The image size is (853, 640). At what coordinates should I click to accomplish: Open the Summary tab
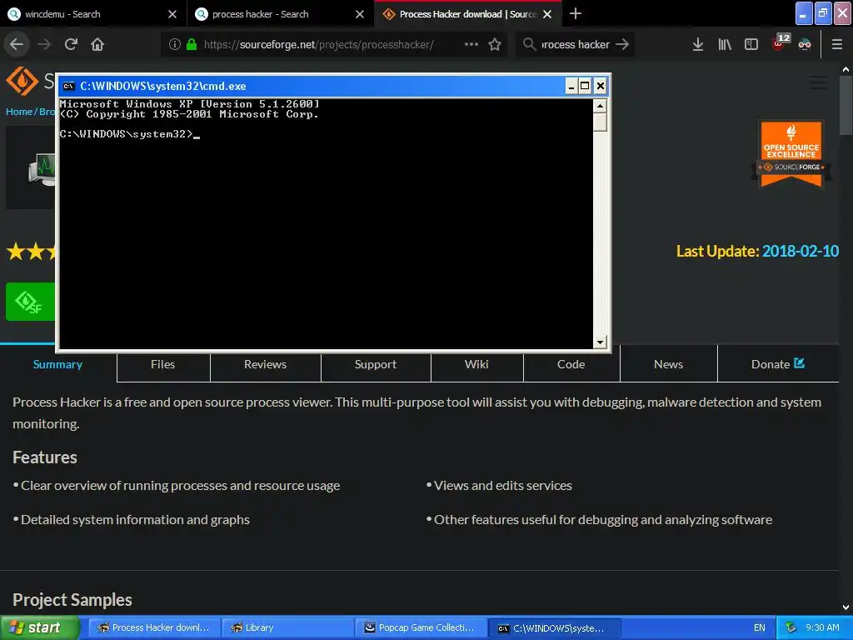57,364
